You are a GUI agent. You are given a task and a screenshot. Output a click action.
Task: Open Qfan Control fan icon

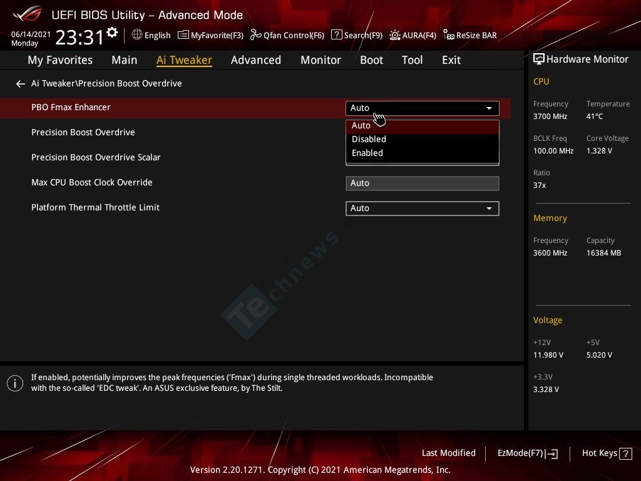(255, 35)
